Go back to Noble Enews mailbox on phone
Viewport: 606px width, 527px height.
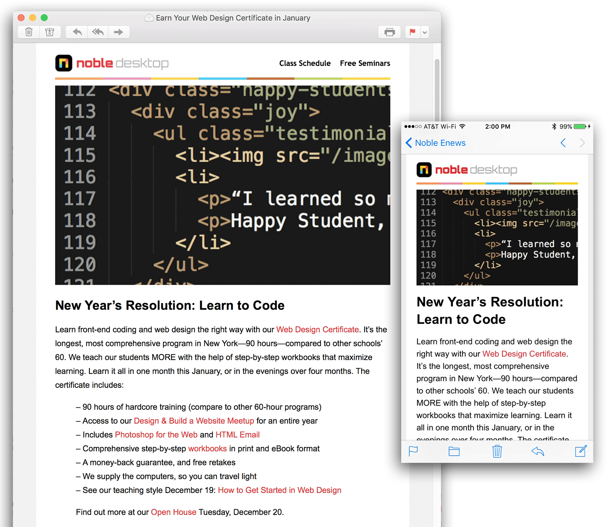(x=435, y=143)
